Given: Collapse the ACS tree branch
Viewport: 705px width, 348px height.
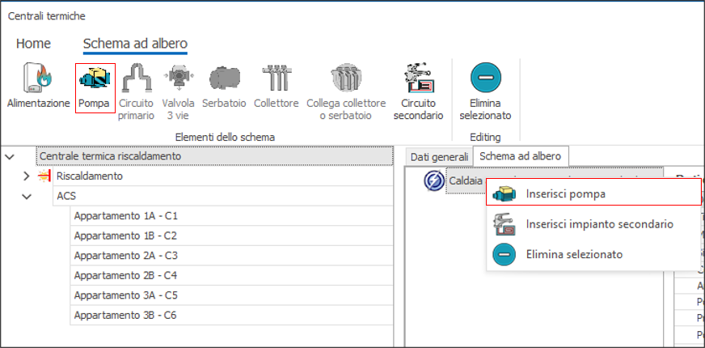Looking at the screenshot, I should click(x=27, y=196).
